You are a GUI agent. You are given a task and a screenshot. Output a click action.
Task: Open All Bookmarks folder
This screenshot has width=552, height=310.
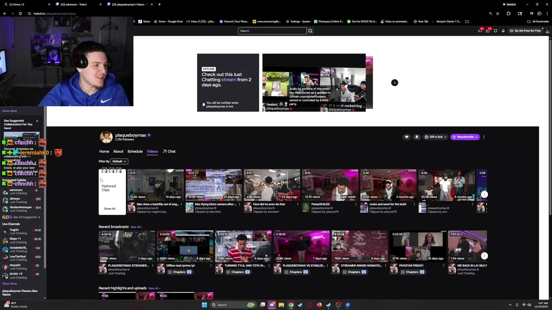539,22
